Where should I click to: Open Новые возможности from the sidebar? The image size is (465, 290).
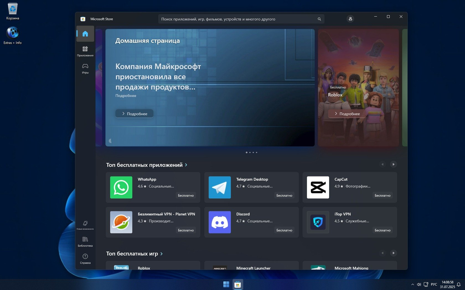tap(85, 225)
